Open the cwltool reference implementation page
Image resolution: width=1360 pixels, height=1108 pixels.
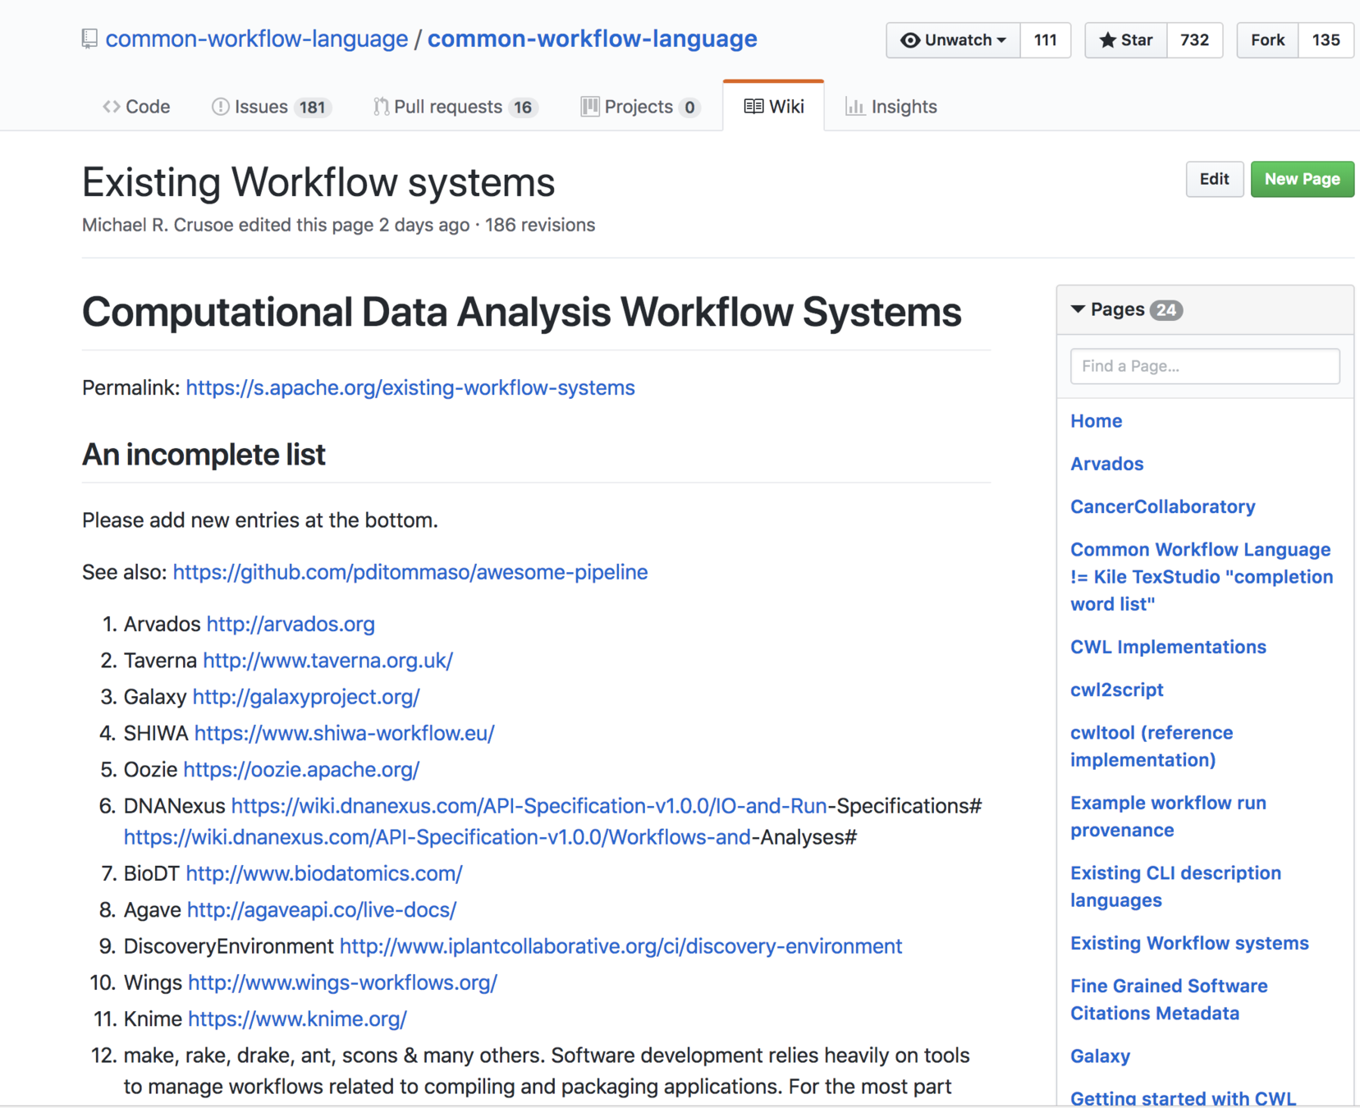tap(1152, 746)
